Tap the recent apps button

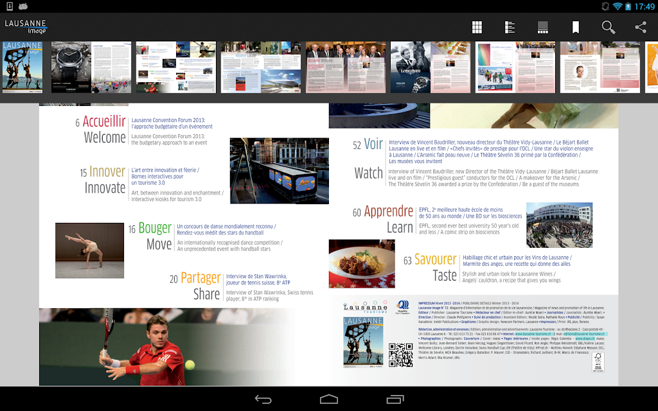click(395, 399)
